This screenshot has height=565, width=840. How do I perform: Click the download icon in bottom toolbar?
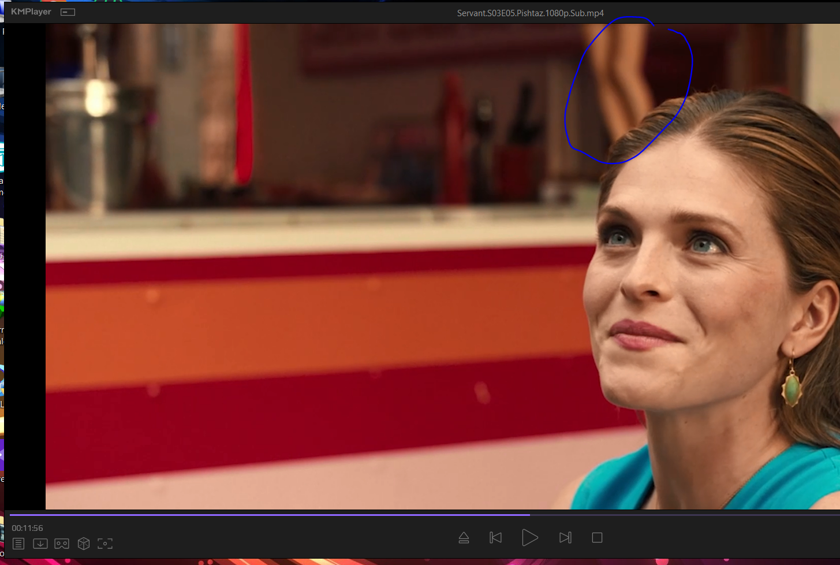(40, 544)
